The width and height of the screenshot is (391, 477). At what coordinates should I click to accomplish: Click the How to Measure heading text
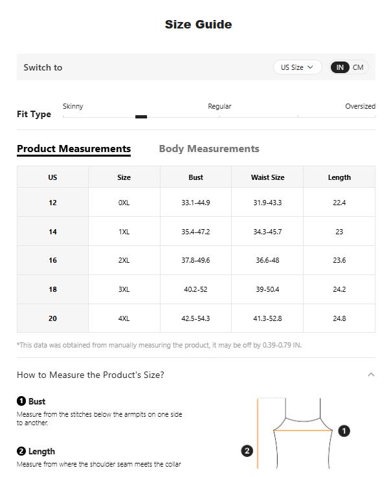point(91,375)
